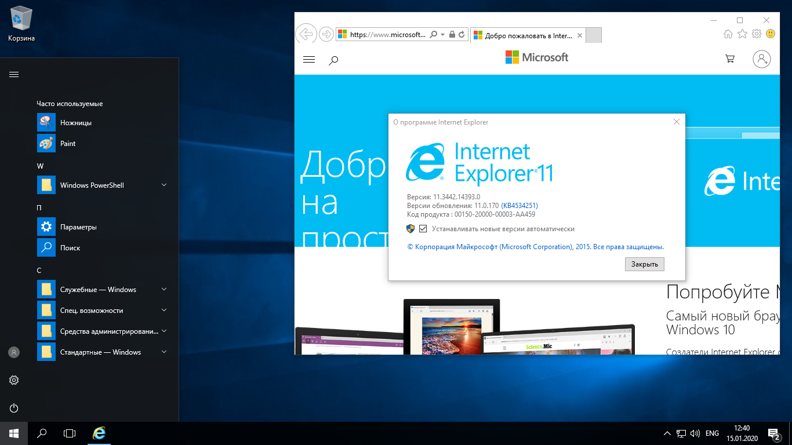Click the 'Закрыть' button
This screenshot has height=445, width=792.
pyautogui.click(x=645, y=264)
